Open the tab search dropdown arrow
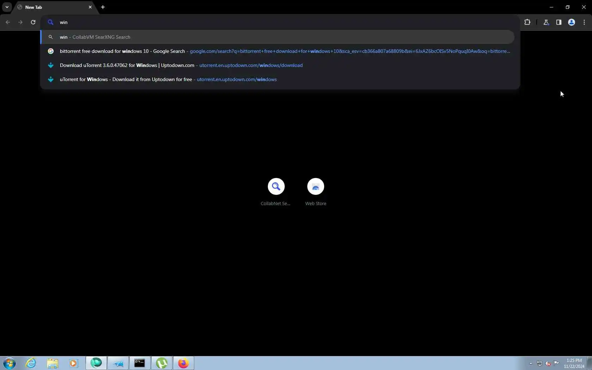The height and width of the screenshot is (370, 592). pyautogui.click(x=7, y=7)
